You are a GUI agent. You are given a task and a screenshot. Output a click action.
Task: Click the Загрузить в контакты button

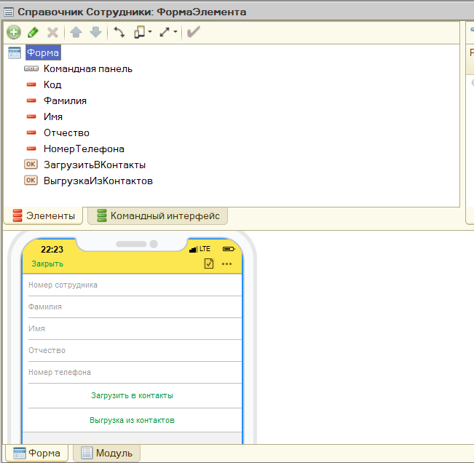pos(132,395)
